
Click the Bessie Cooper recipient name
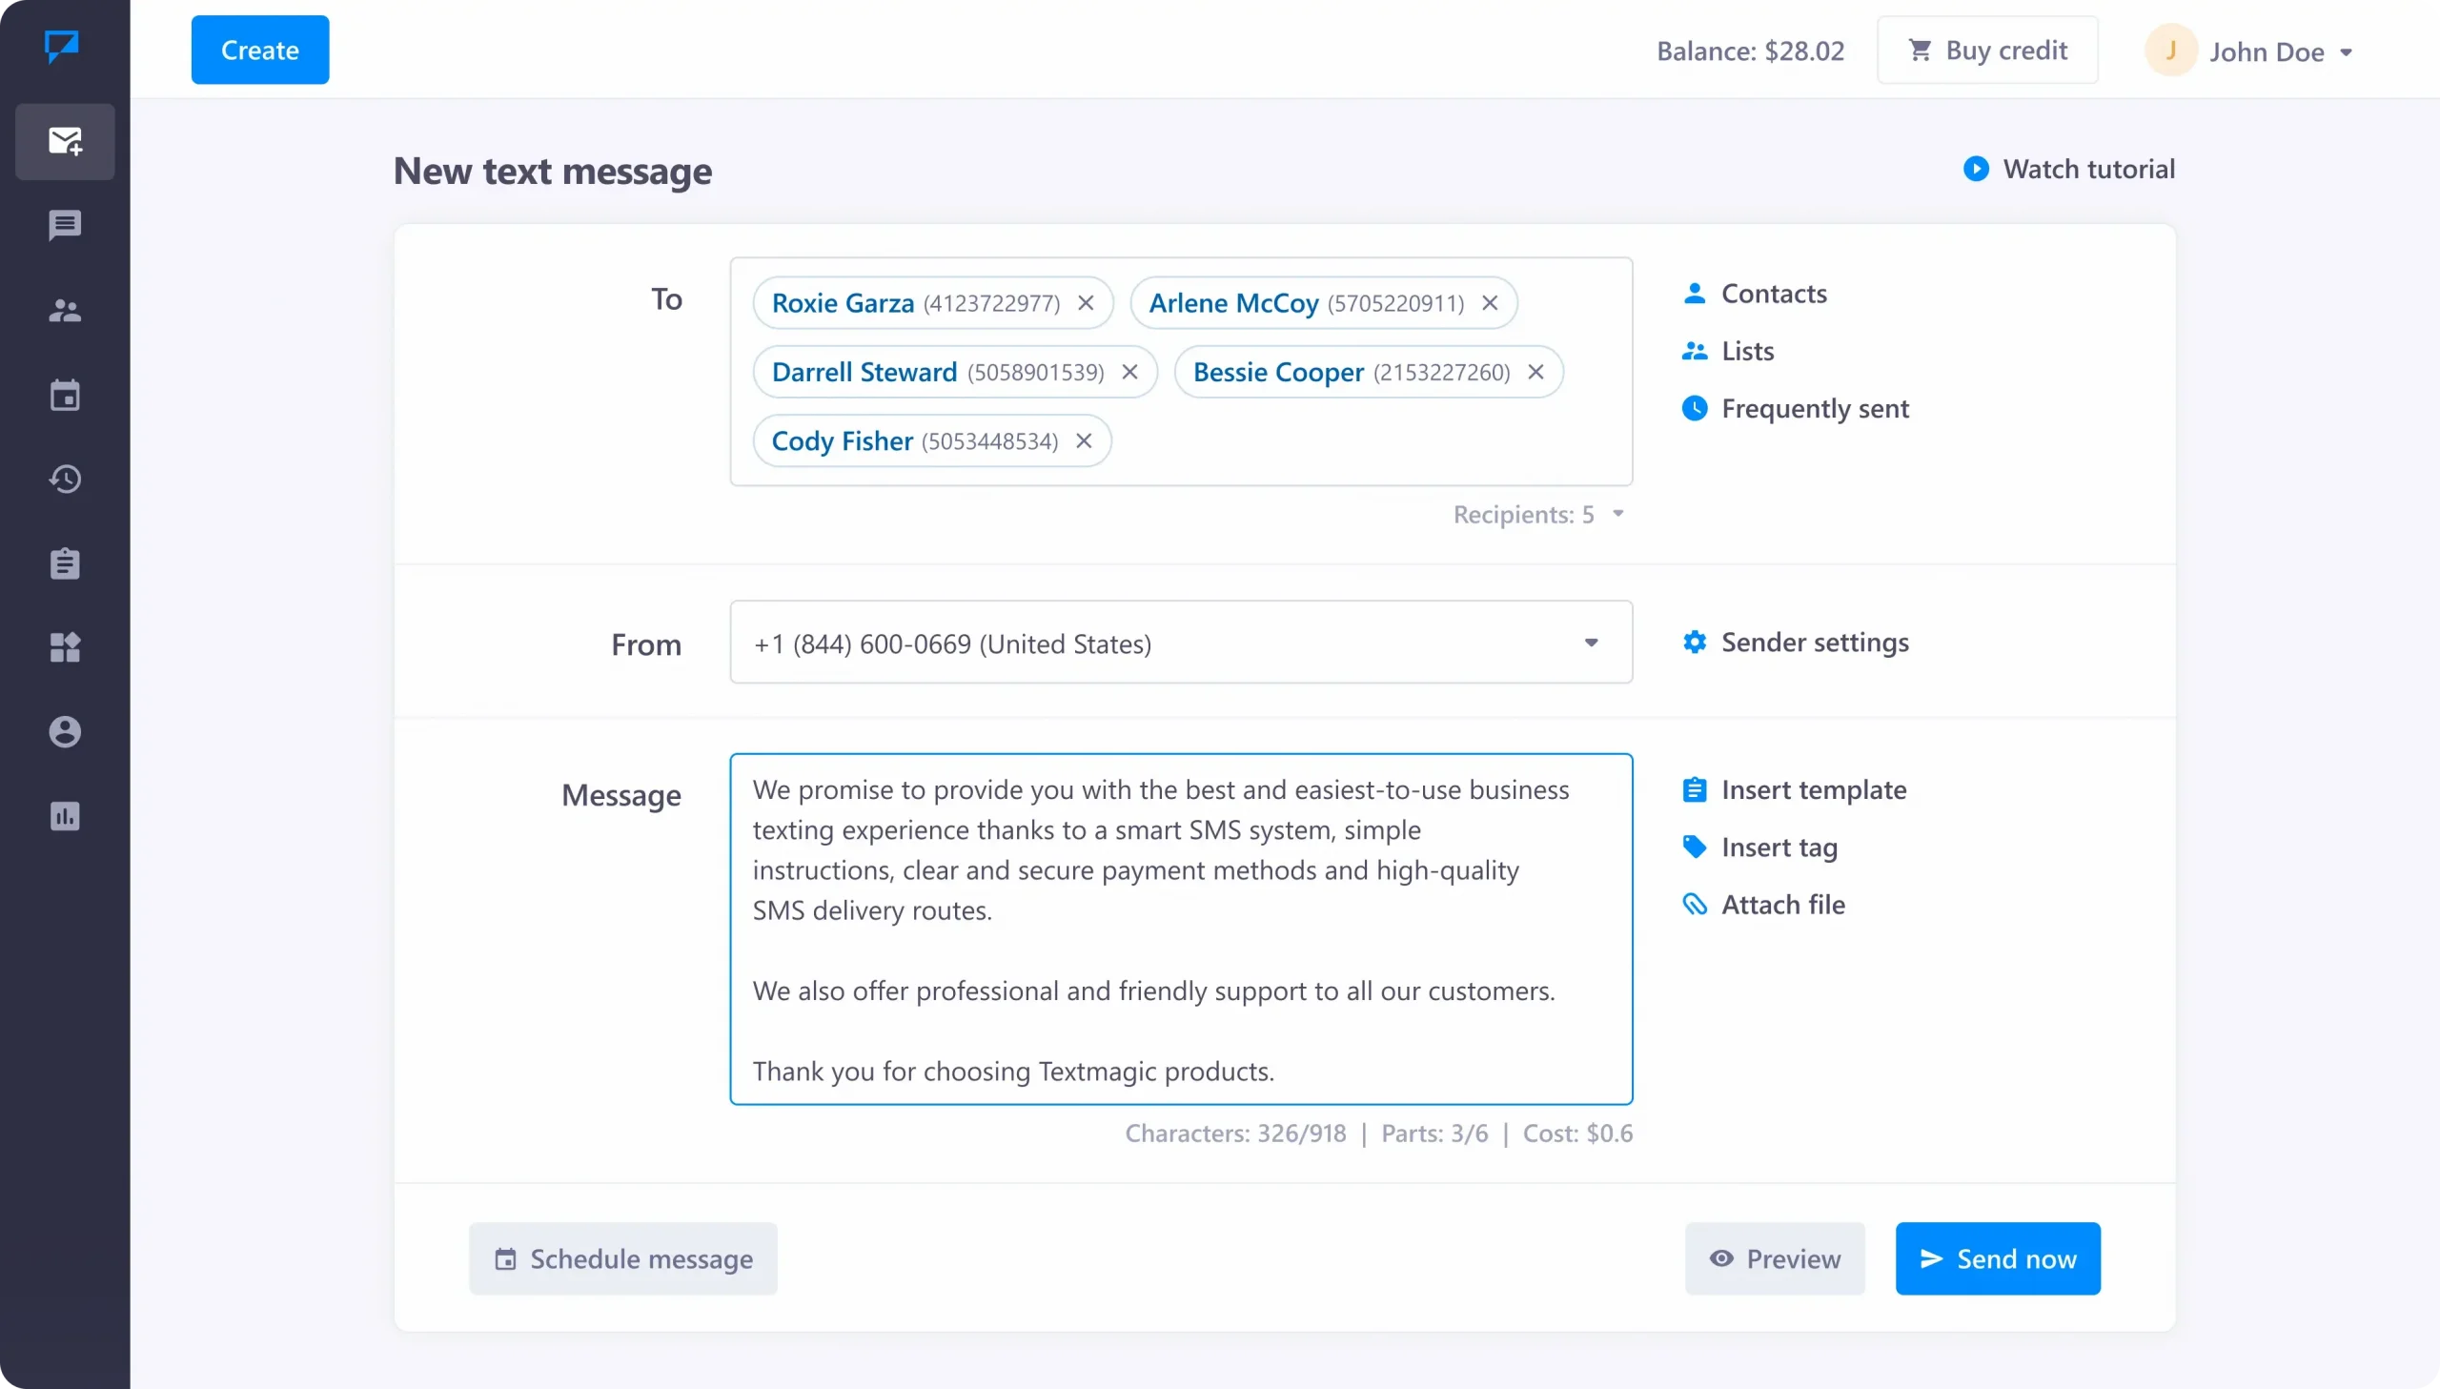(1278, 372)
